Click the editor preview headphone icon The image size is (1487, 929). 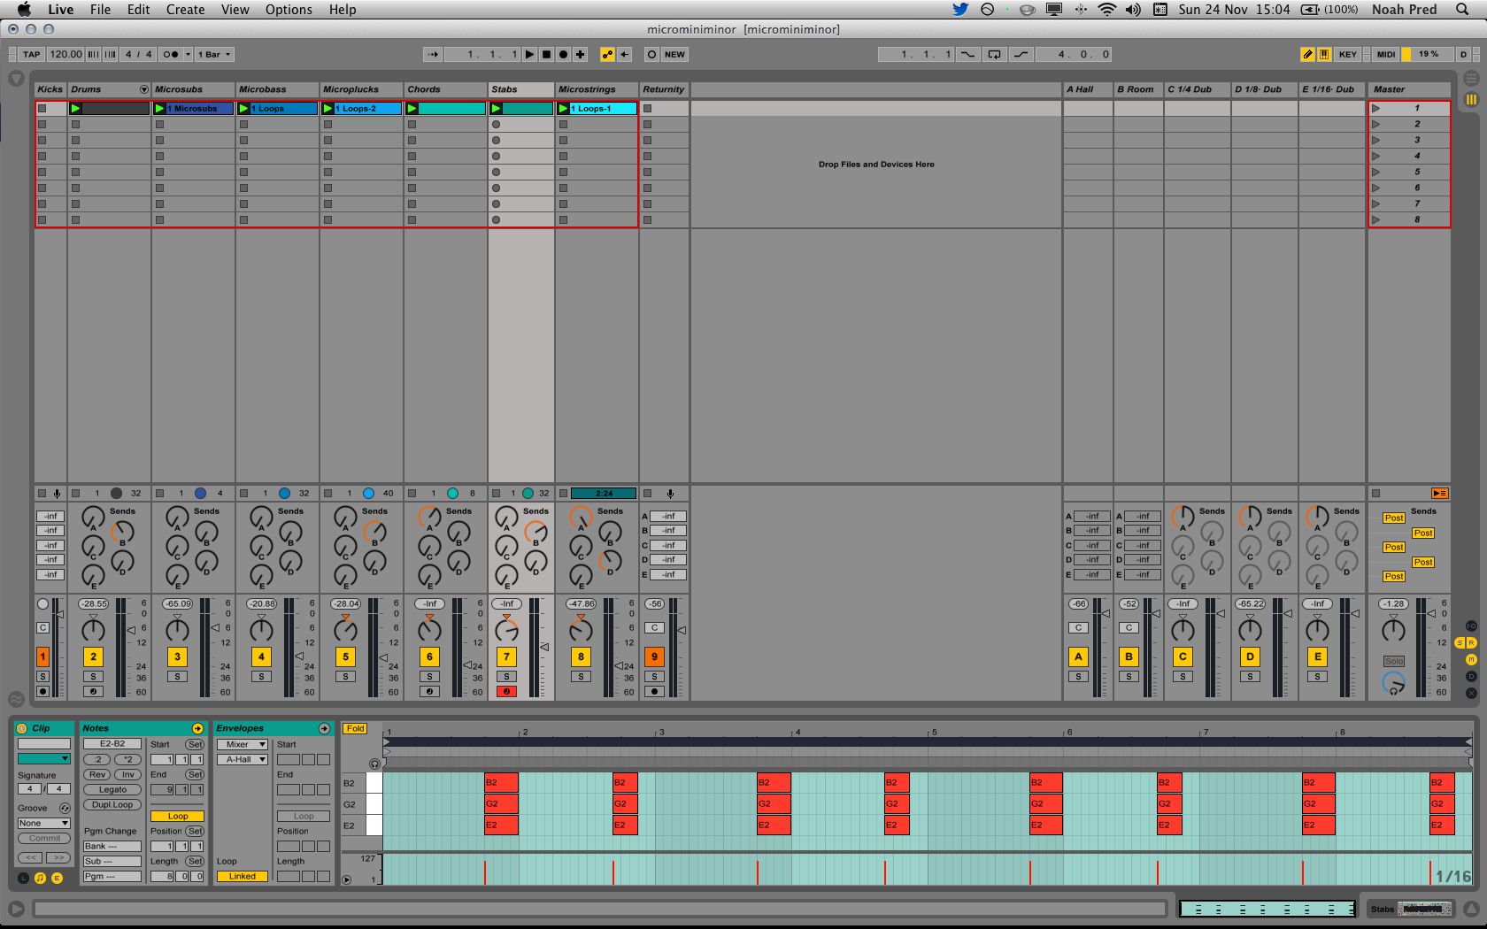tap(374, 764)
